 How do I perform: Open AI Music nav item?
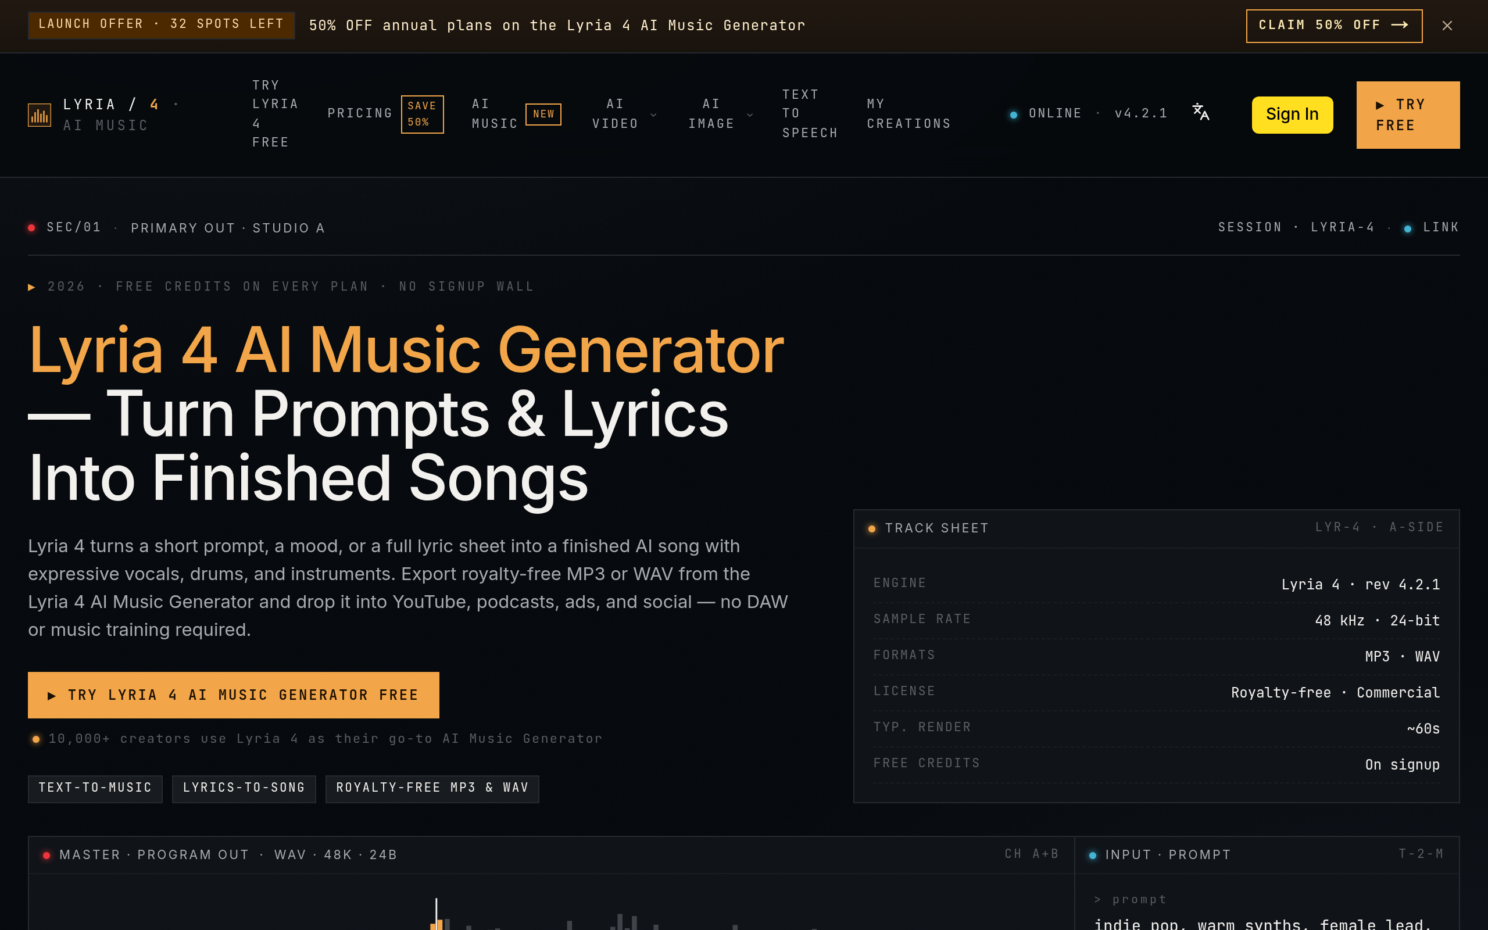click(495, 114)
